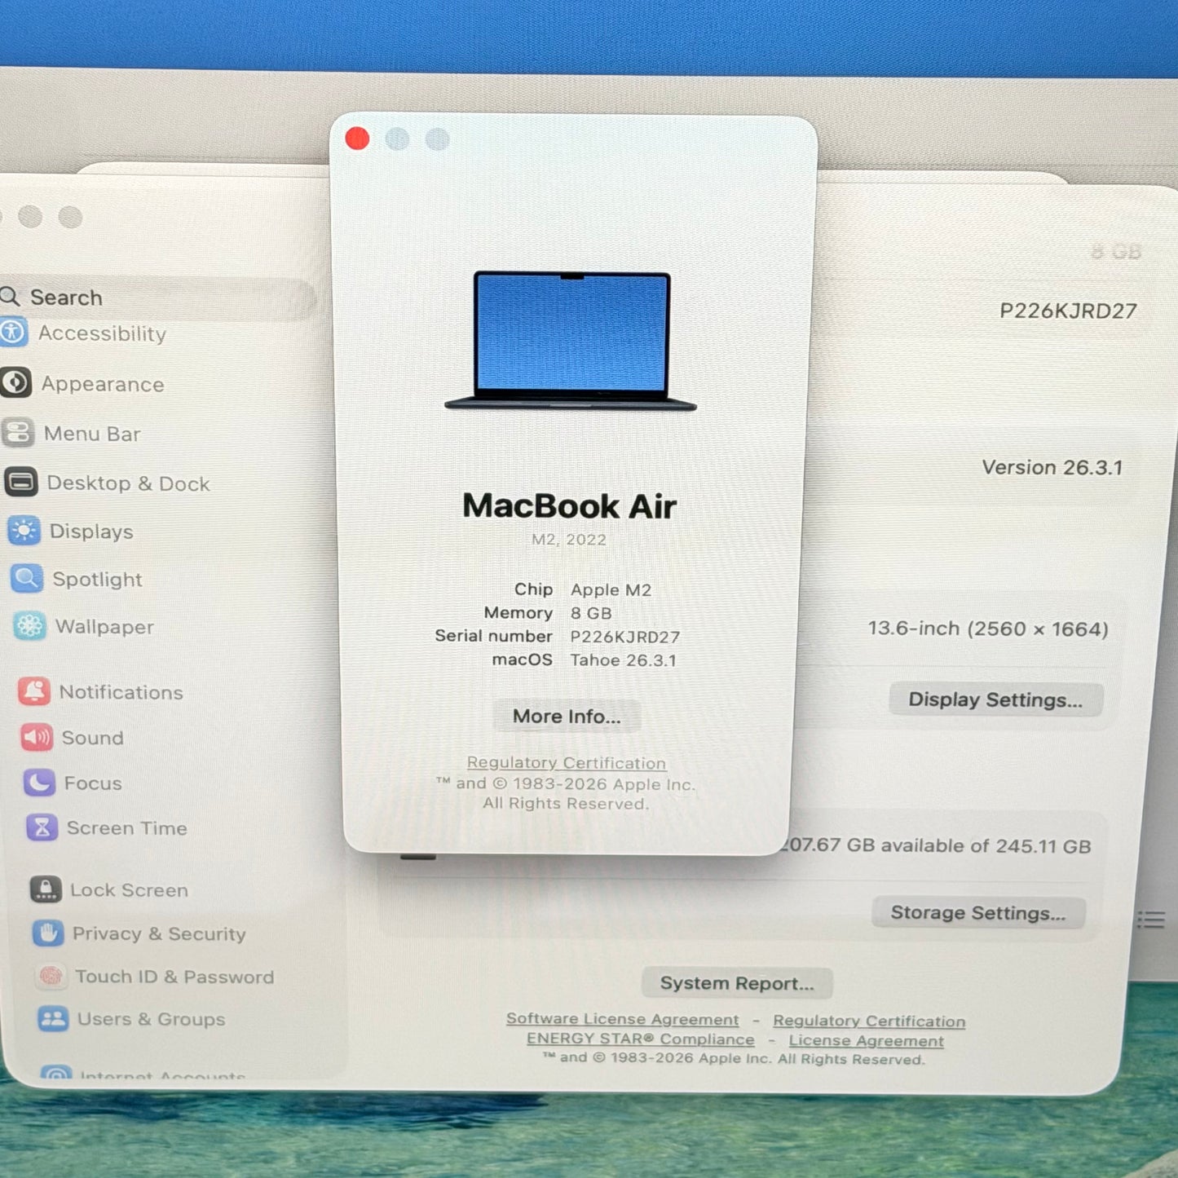Select Displays label in sidebar
The width and height of the screenshot is (1178, 1178).
pyautogui.click(x=91, y=532)
